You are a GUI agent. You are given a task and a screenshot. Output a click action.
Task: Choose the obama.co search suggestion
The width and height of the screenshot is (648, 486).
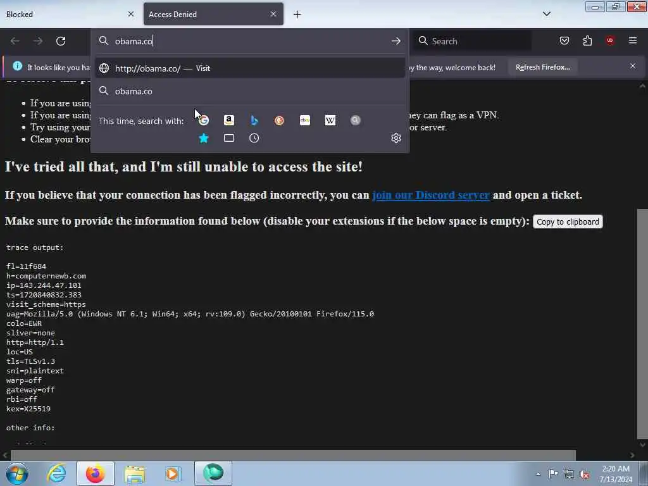coord(249,91)
